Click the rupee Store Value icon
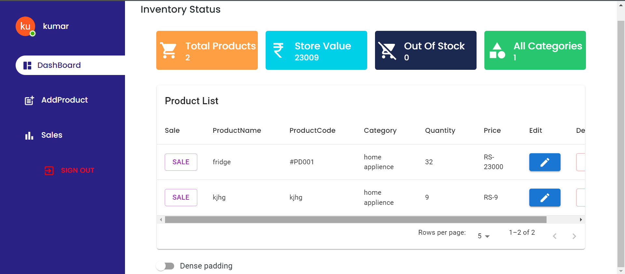Screen dimensions: 625x274 (x=278, y=50)
